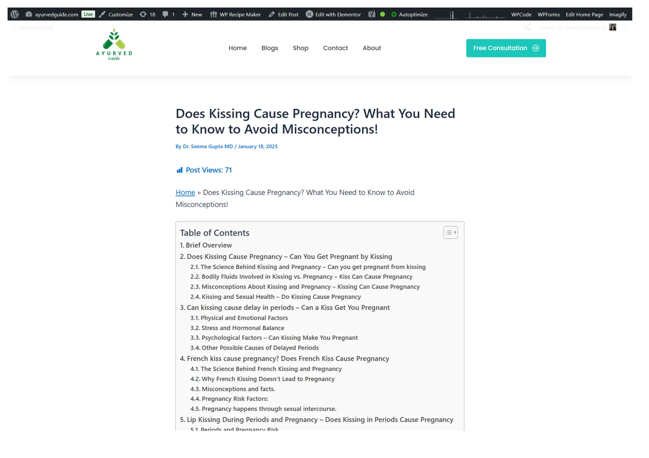Click the updates icon showing 18

144,14
